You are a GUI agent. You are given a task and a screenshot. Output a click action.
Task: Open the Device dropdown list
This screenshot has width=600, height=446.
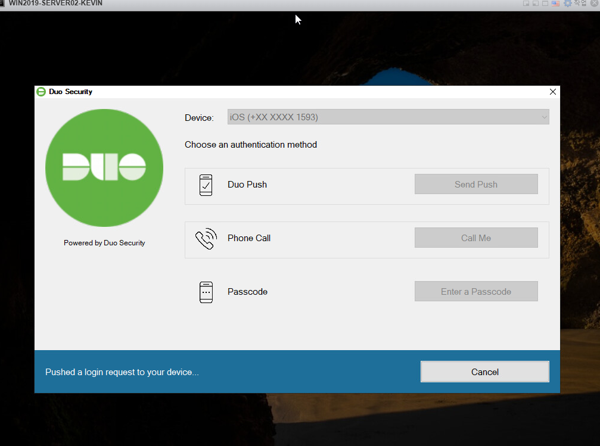click(388, 117)
